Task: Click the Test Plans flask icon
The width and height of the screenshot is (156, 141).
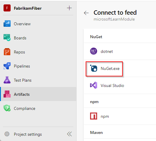Action: (7, 80)
